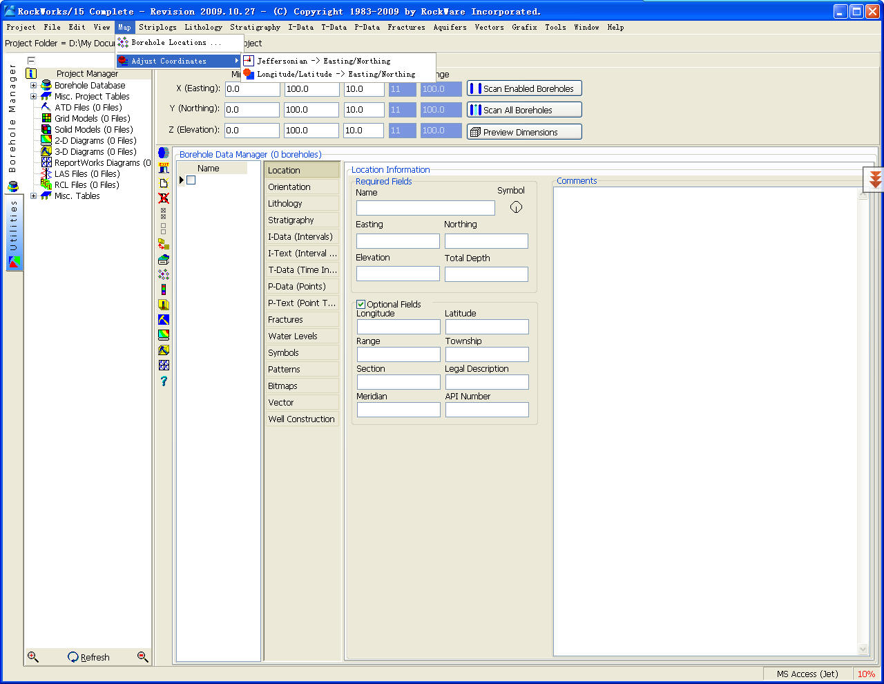Open the Stratigraphy menu
Image resolution: width=884 pixels, height=684 pixels.
click(255, 28)
